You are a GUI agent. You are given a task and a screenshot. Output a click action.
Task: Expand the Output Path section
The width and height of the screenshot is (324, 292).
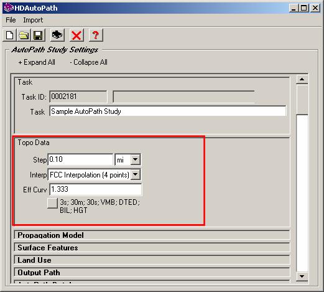point(152,273)
